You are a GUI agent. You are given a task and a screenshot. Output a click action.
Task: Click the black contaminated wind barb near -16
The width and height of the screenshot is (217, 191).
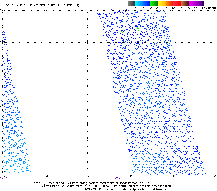point(134,107)
